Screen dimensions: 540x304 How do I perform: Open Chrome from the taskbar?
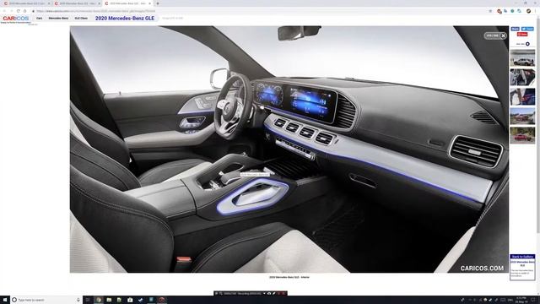click(x=99, y=300)
